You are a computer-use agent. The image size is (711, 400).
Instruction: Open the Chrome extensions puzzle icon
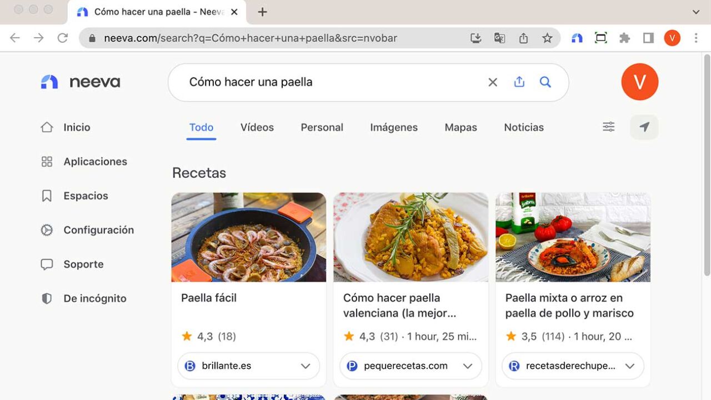point(624,38)
